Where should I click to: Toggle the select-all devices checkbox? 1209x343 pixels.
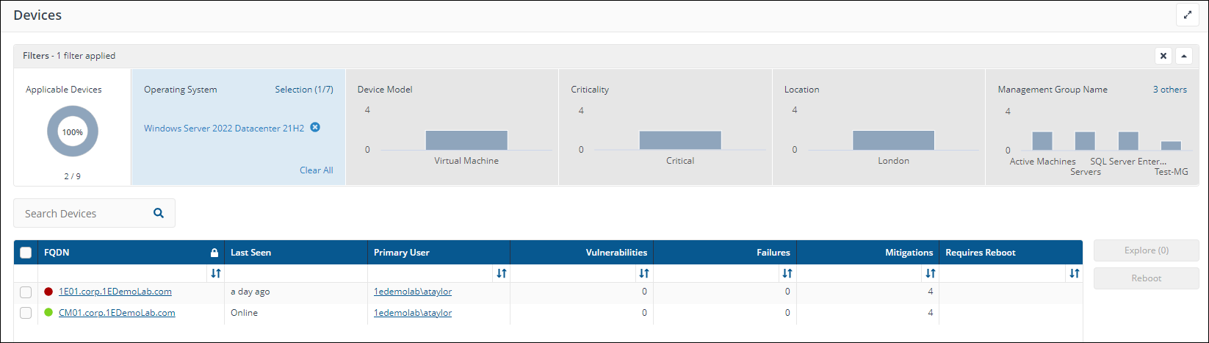tap(26, 253)
